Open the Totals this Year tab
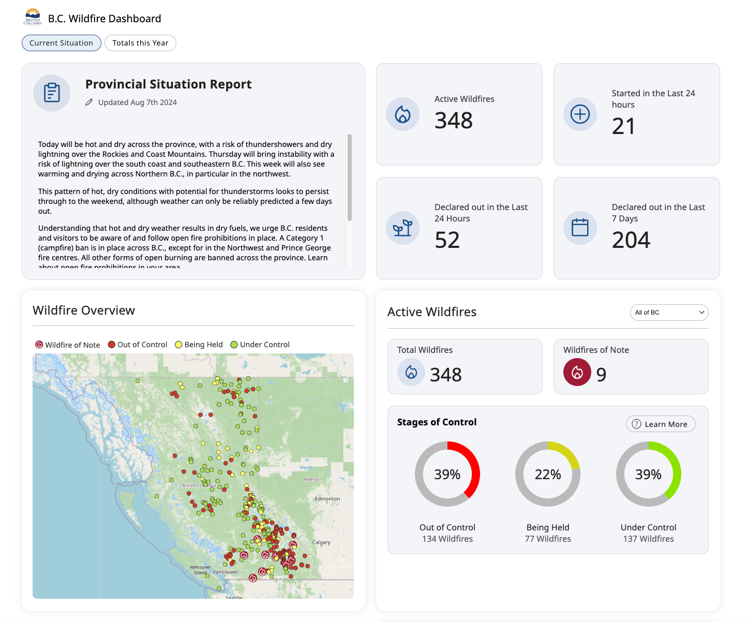The width and height of the screenshot is (748, 622). pyautogui.click(x=140, y=43)
